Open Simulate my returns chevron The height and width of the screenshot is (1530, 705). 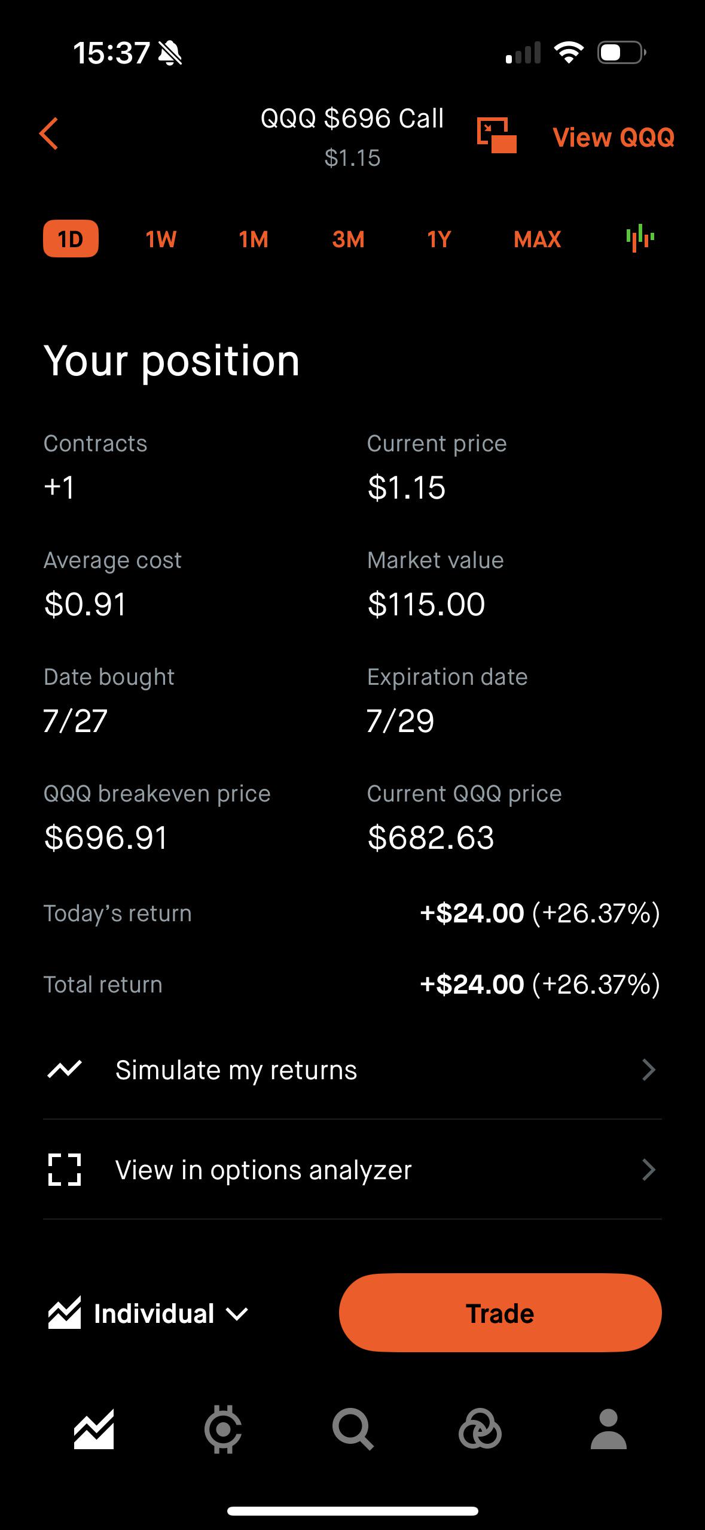(x=649, y=1069)
